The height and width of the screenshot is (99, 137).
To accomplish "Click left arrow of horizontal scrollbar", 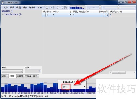I will coord(110,72).
